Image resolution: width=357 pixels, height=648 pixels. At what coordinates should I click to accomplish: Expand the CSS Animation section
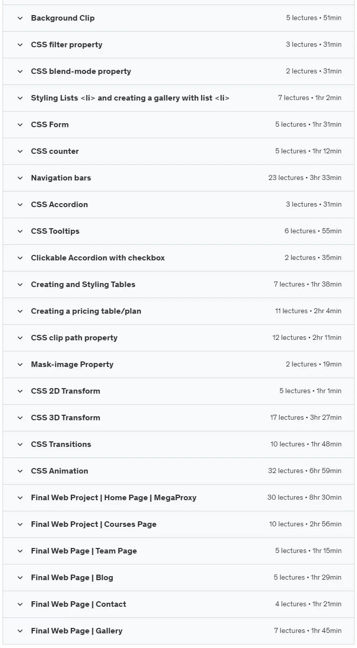tap(178, 471)
